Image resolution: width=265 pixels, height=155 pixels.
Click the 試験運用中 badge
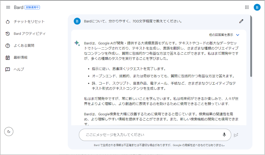click(32, 7)
